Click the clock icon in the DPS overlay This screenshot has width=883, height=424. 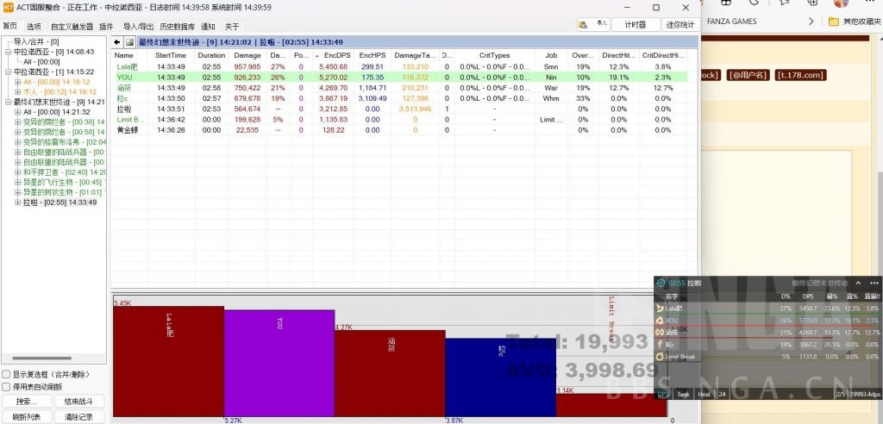(661, 283)
